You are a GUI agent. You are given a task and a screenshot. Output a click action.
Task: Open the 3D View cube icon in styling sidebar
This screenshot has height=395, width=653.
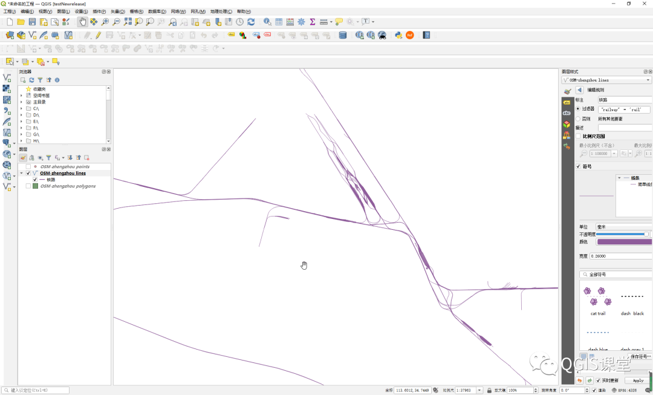pos(567,124)
